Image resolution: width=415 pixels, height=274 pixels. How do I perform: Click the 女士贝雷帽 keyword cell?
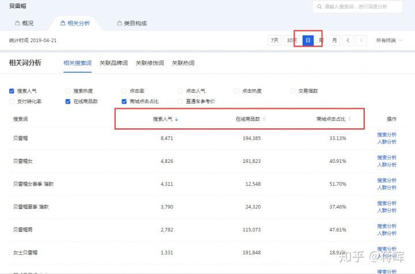(x=25, y=253)
